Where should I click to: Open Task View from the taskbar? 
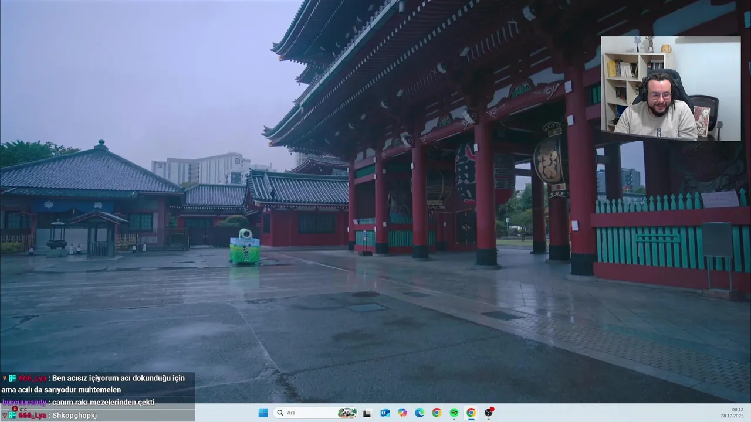[367, 413]
